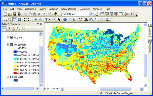The width and height of the screenshot is (153, 96).
Task: Open the map scale dropdown
Action: pos(91,14)
